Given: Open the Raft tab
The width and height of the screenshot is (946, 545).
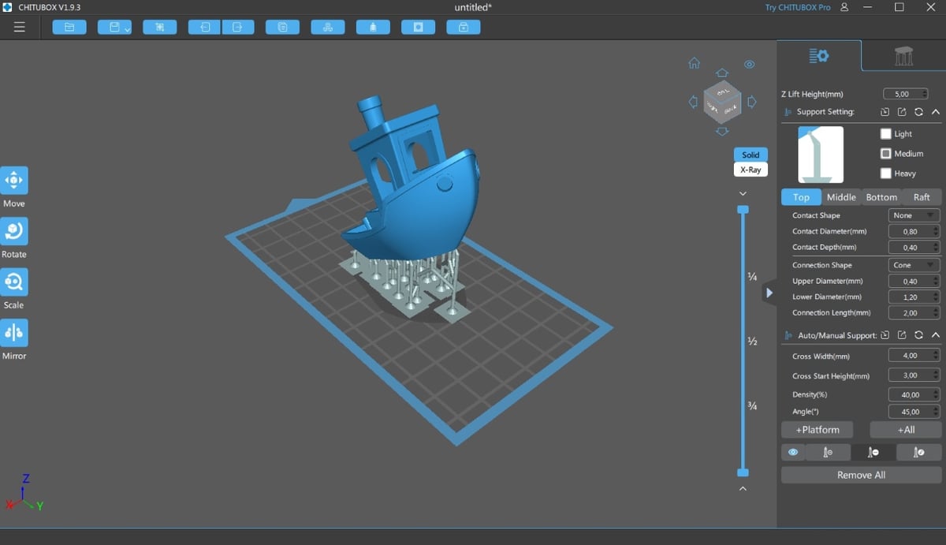Looking at the screenshot, I should pyautogui.click(x=922, y=197).
